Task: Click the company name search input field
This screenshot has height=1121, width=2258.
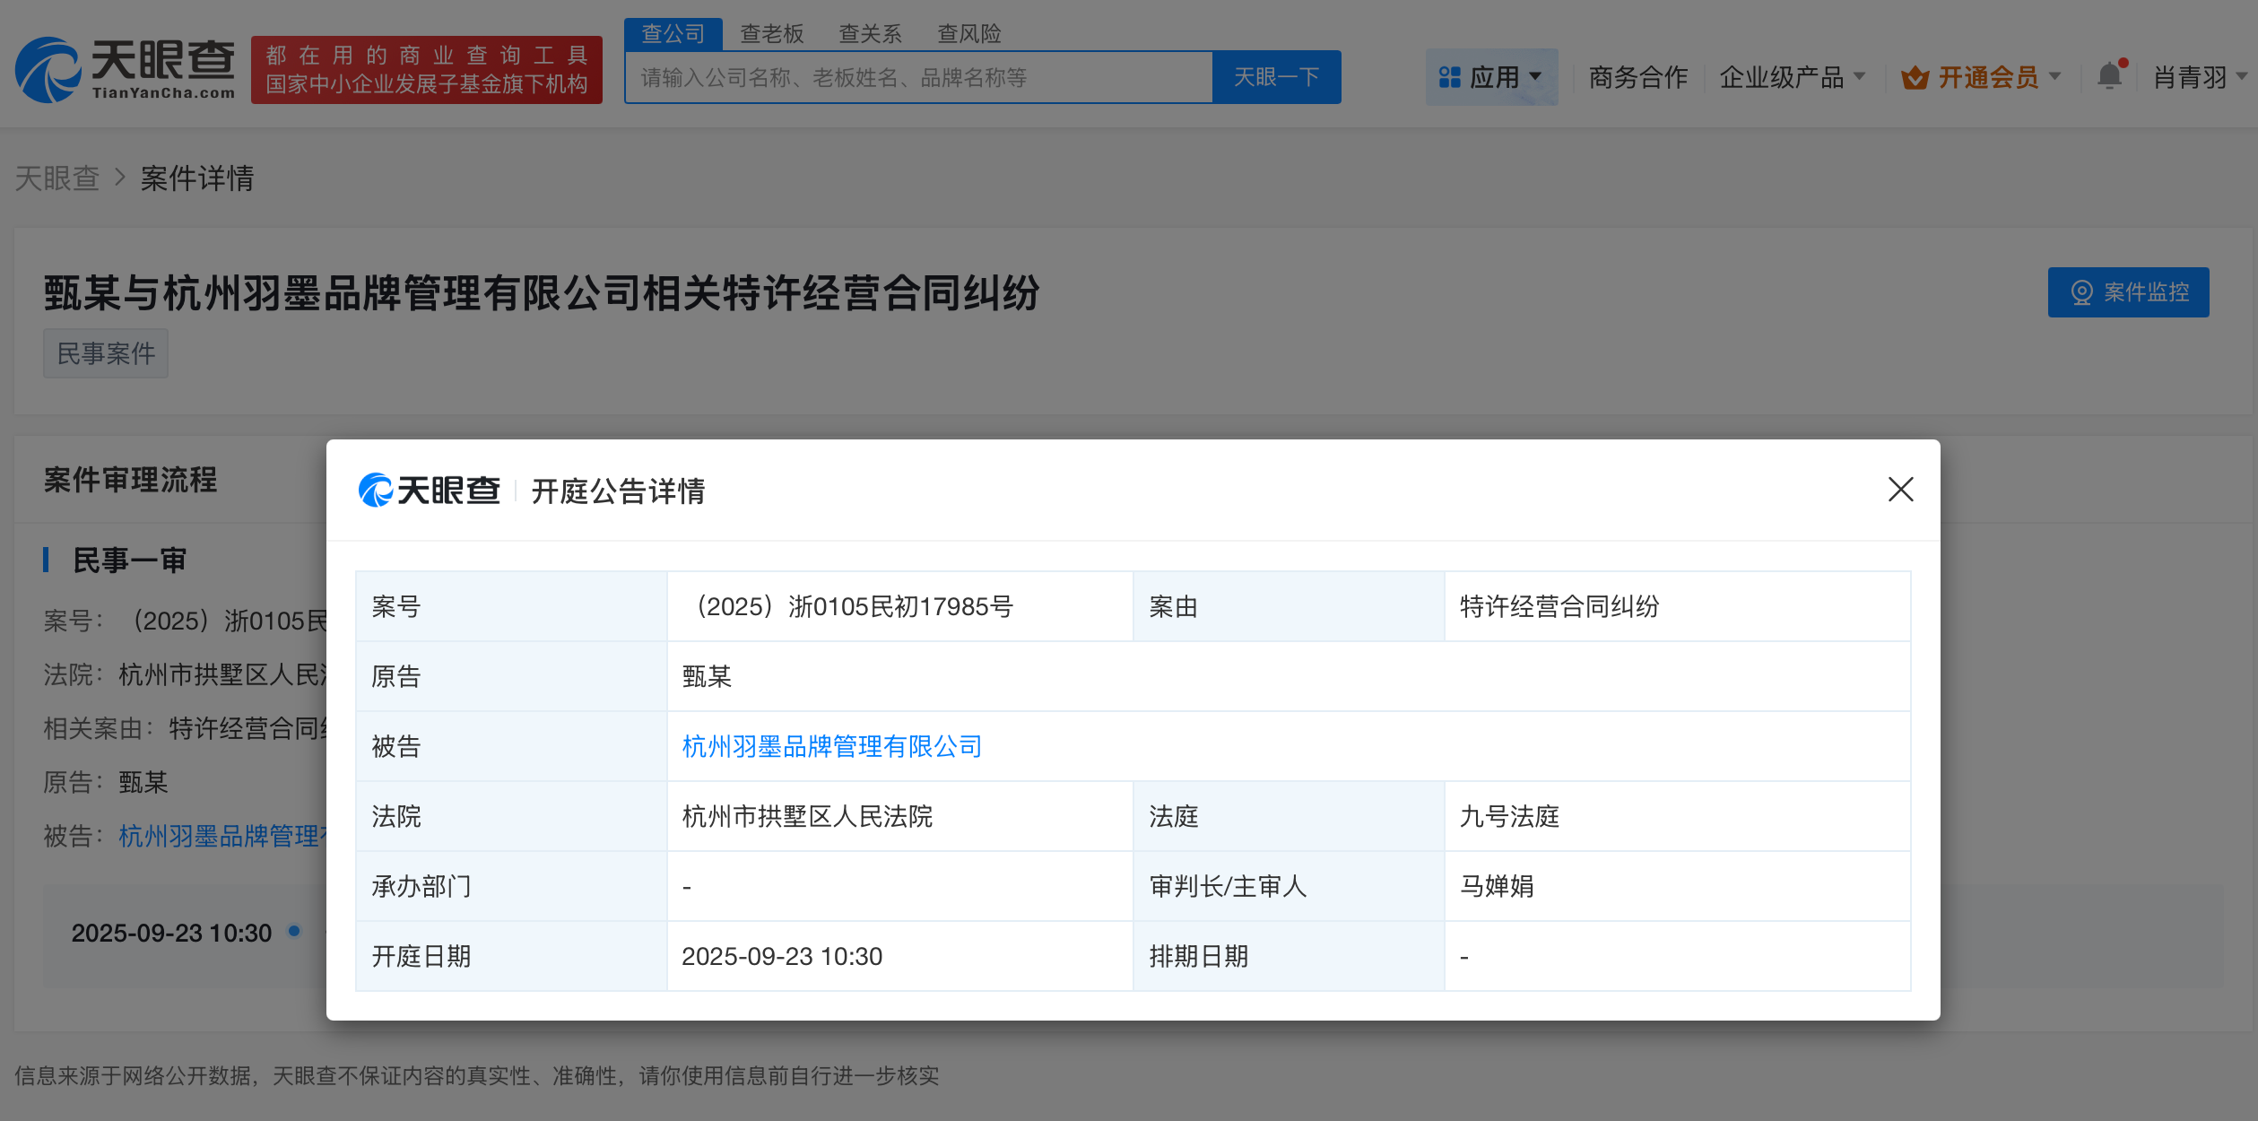Action: [x=918, y=77]
